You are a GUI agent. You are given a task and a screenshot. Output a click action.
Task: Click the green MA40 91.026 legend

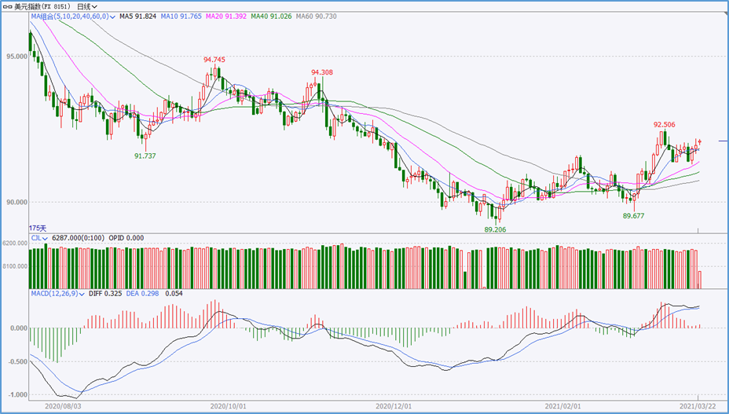point(270,16)
